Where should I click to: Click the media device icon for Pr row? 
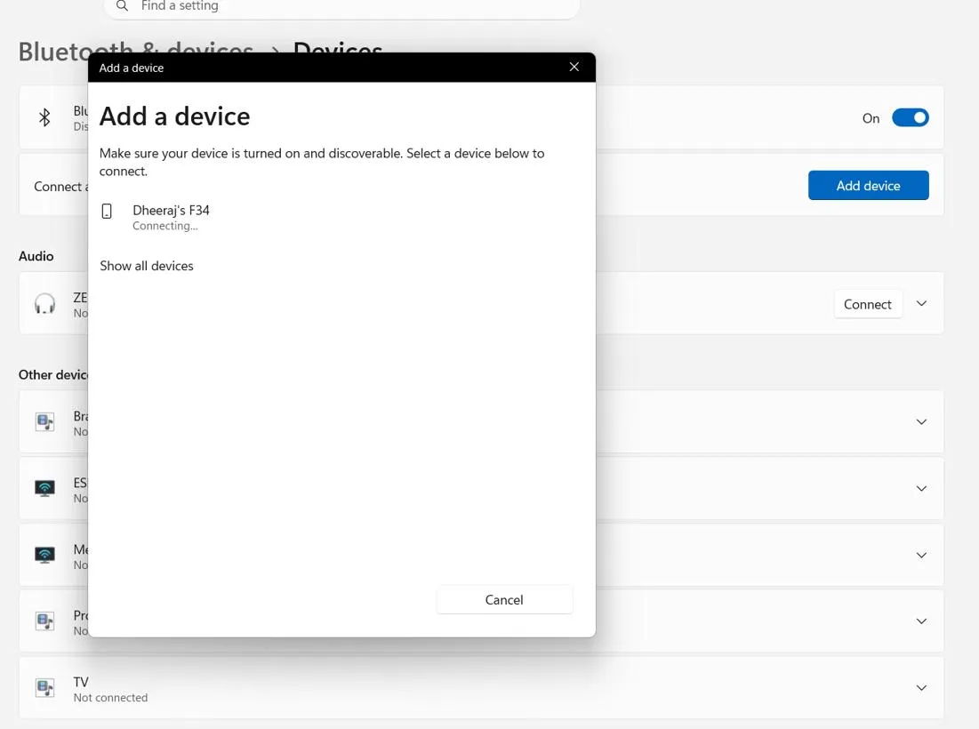(44, 621)
